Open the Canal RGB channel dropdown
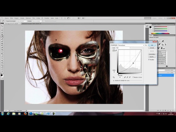 [x=123, y=48]
